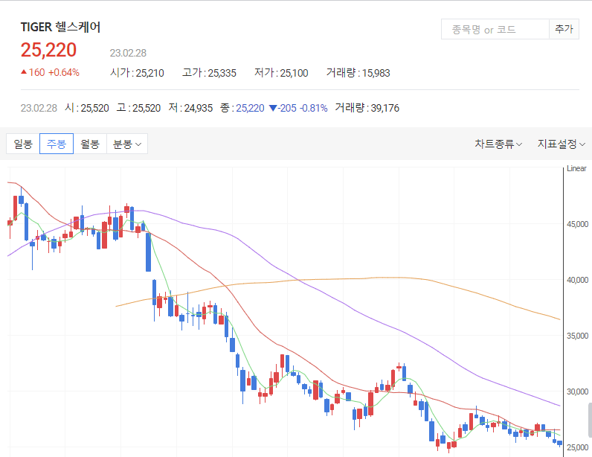
Task: Click the 추가 add button
Action: [x=564, y=30]
